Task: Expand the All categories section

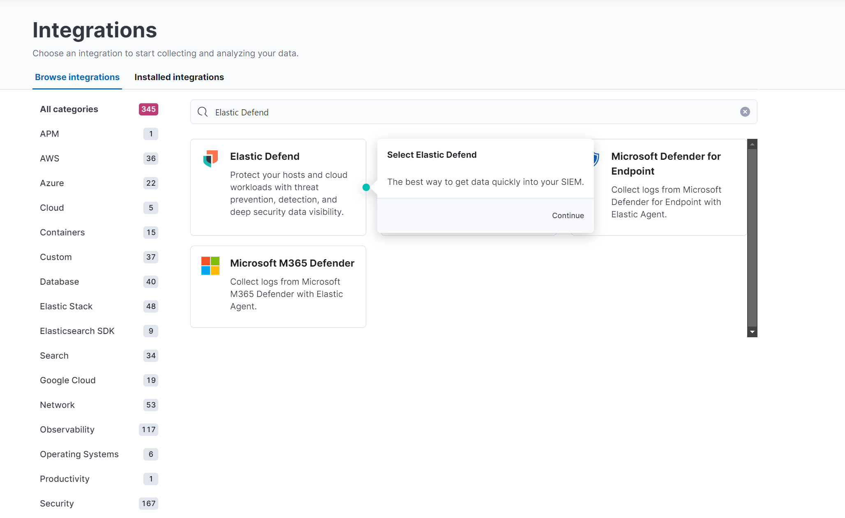Action: tap(68, 108)
